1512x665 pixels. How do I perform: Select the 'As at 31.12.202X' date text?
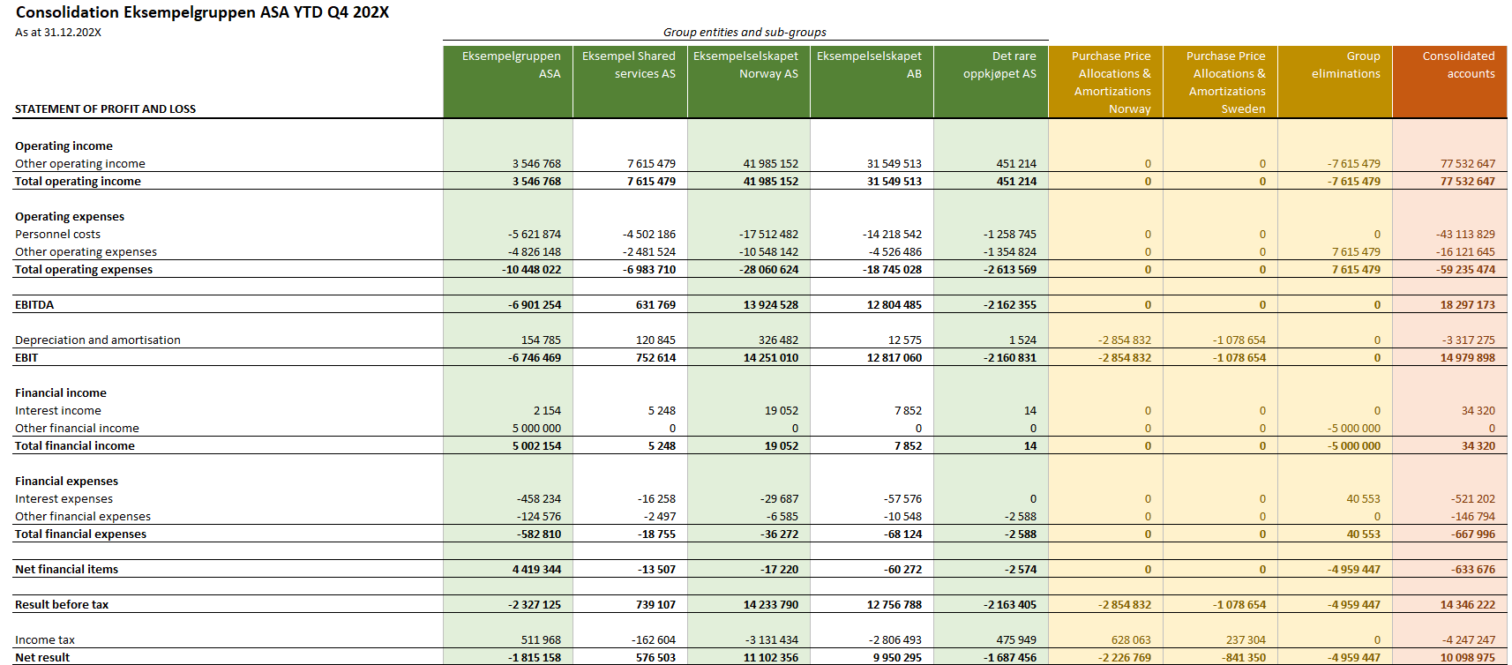[x=58, y=33]
